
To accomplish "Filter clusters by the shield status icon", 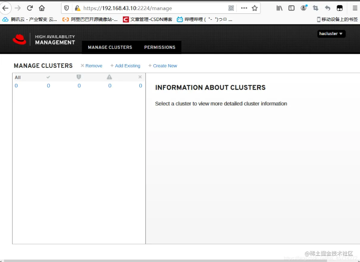I will coord(79,77).
